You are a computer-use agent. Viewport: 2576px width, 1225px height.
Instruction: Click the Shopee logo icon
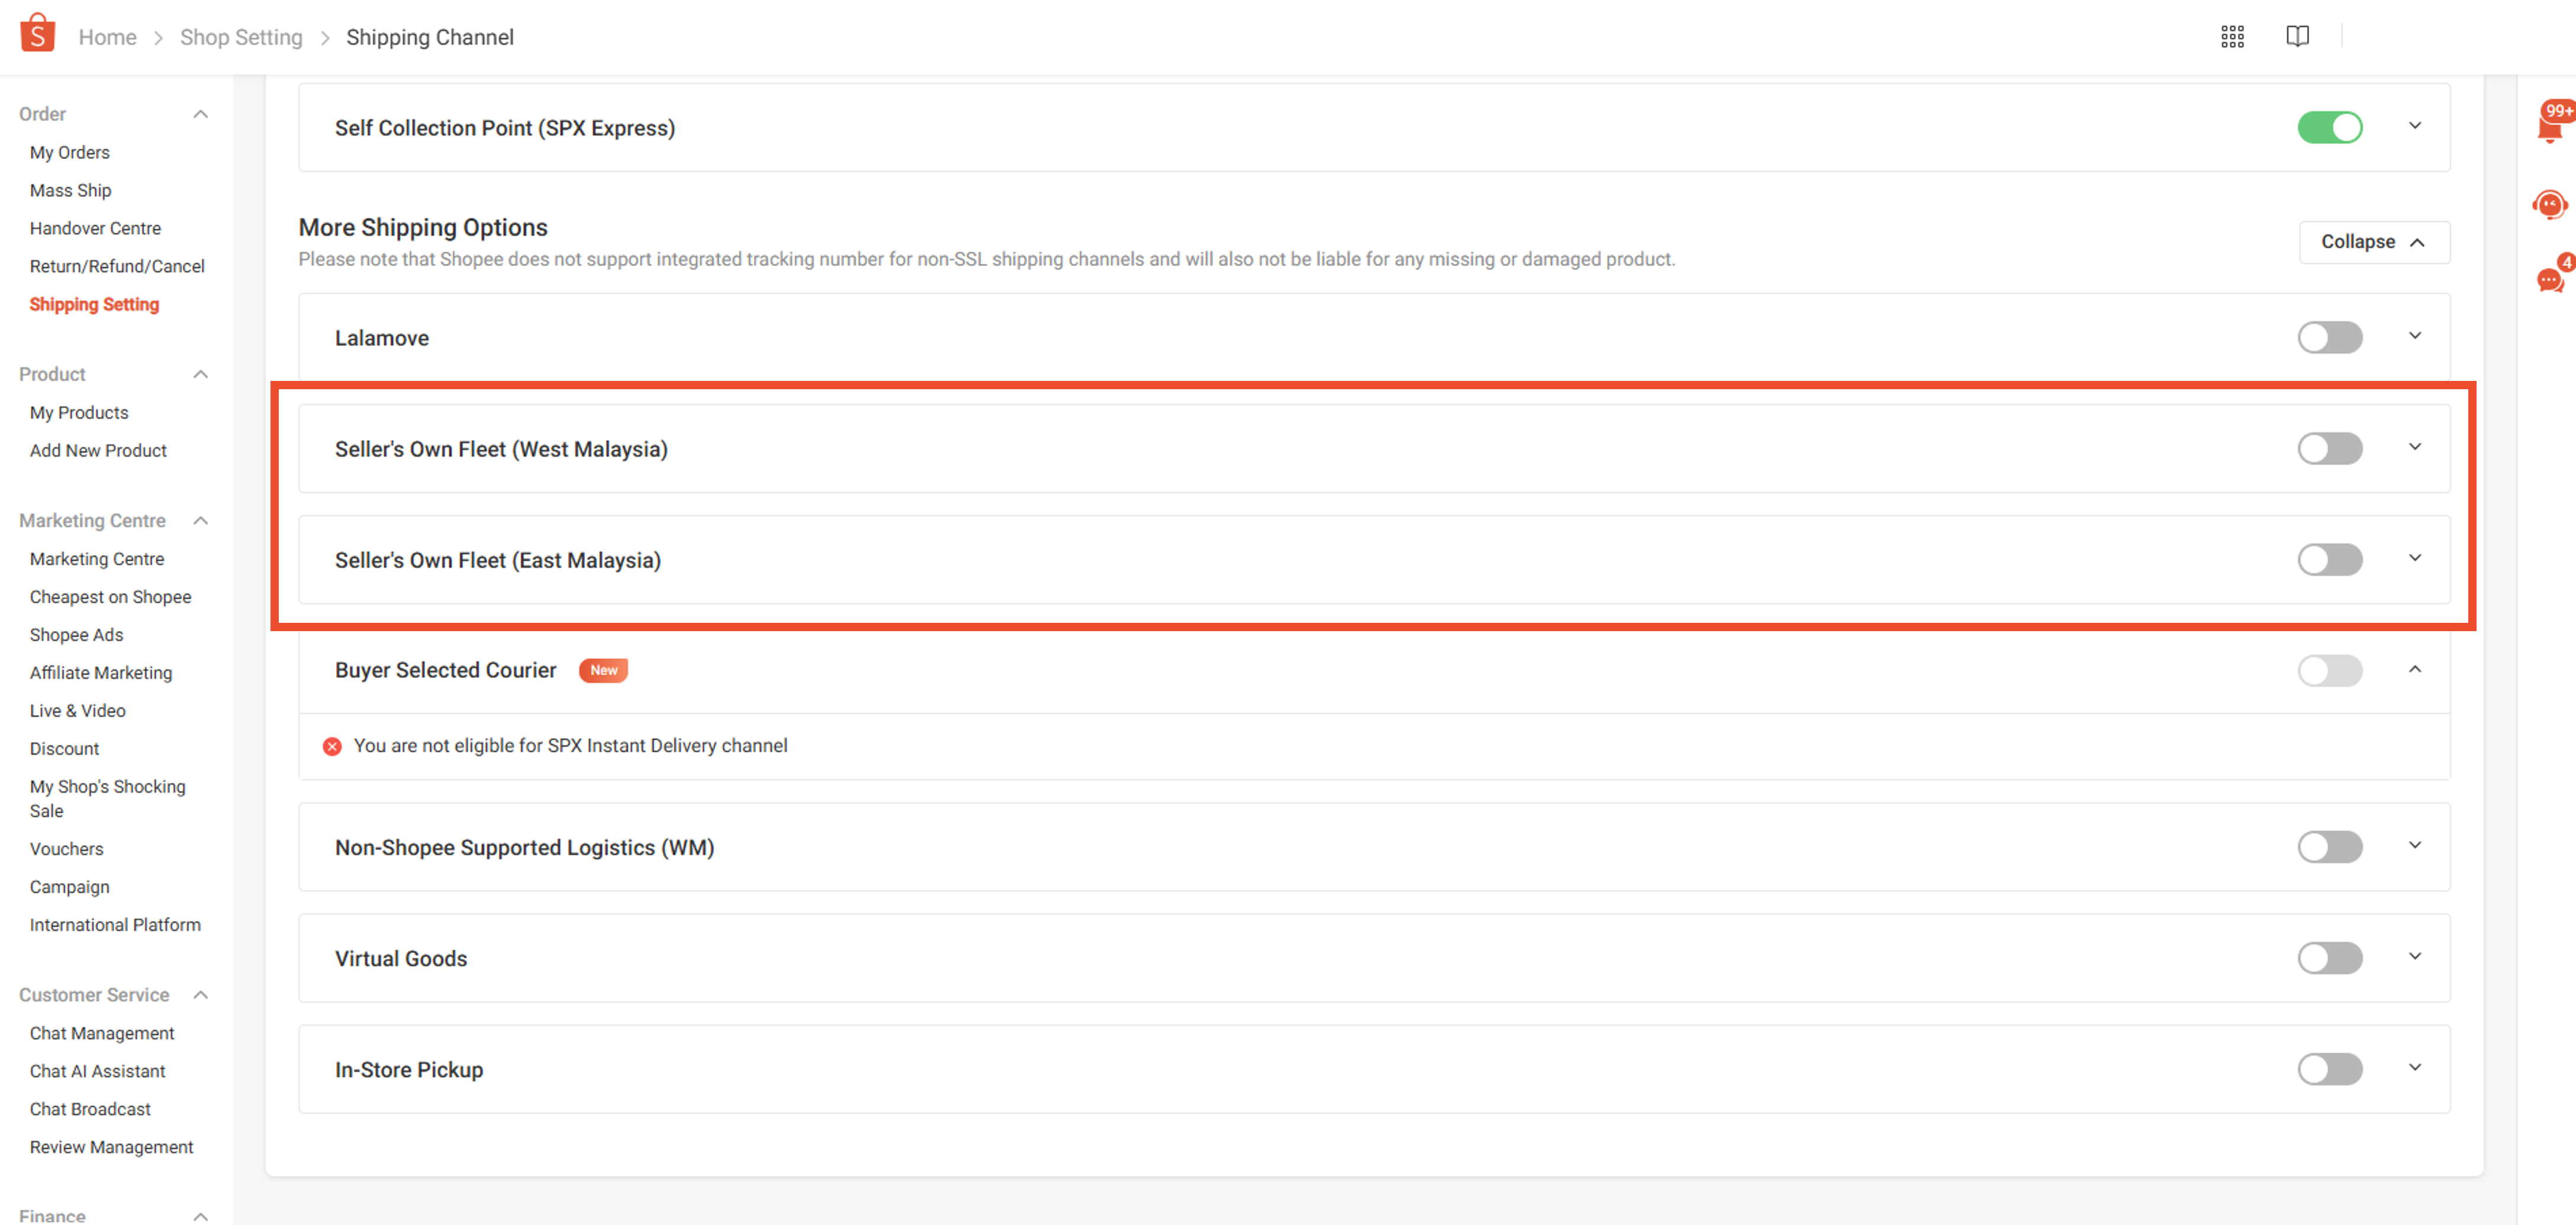37,34
